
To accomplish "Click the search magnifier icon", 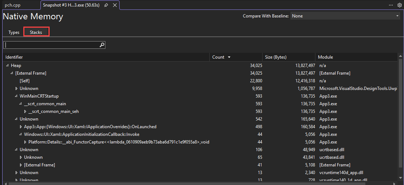I will pos(102,45).
